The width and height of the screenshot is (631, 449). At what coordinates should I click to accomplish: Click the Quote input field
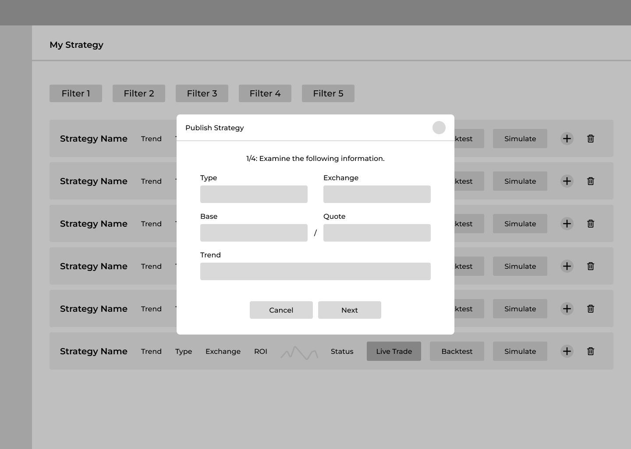[x=377, y=233]
